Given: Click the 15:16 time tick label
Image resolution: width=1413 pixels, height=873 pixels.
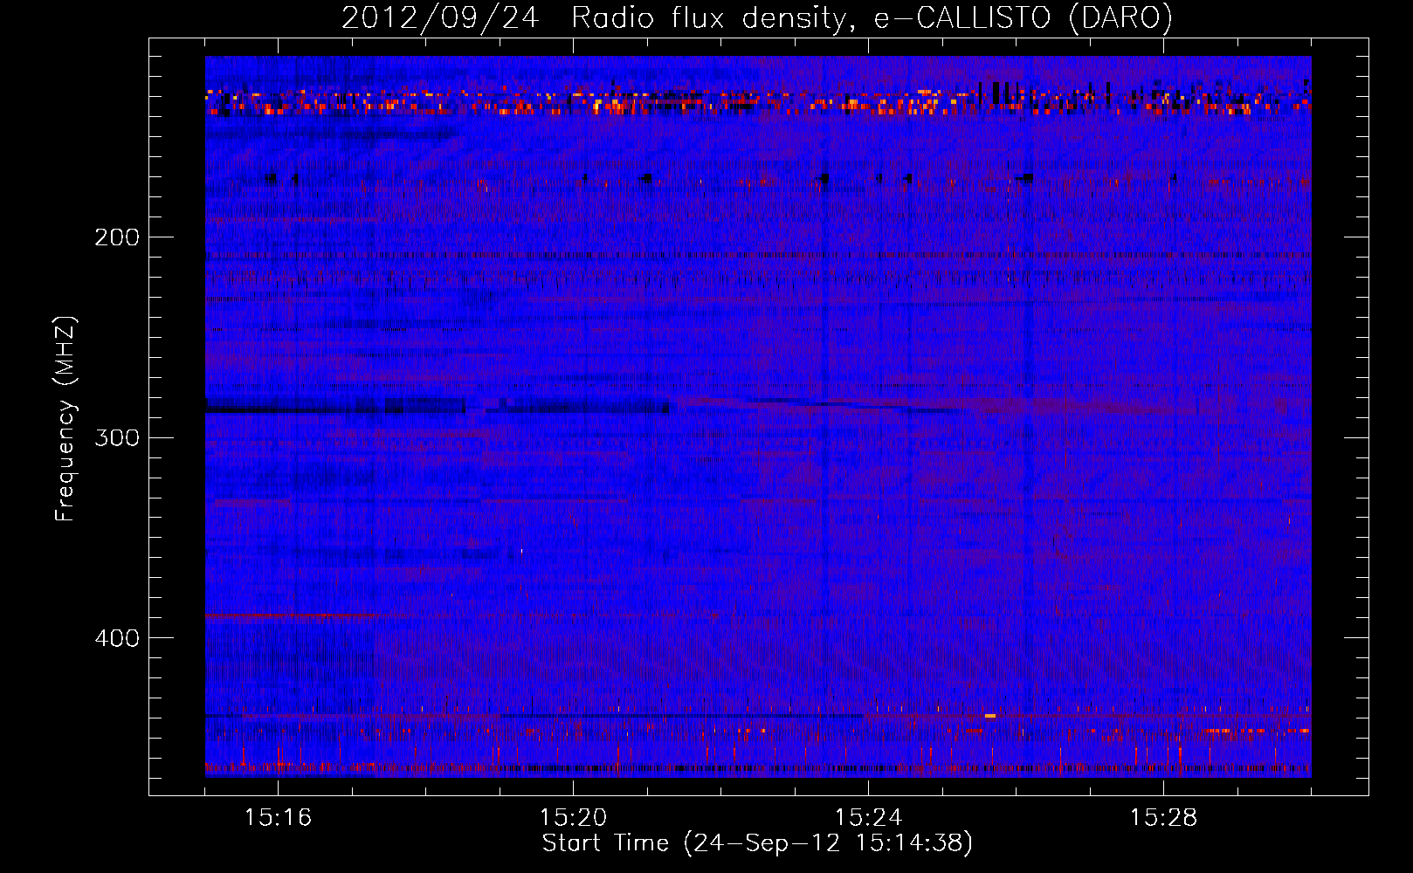Looking at the screenshot, I should [x=278, y=818].
